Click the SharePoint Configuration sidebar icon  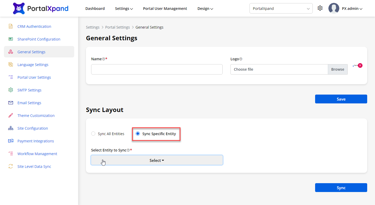tap(11, 39)
